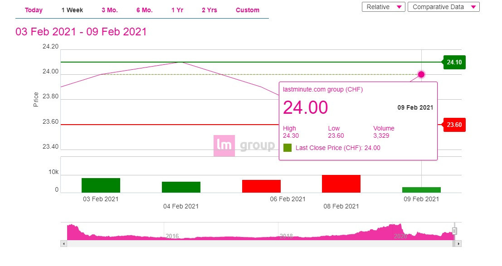Select the 1 Week range tab

coord(72,10)
